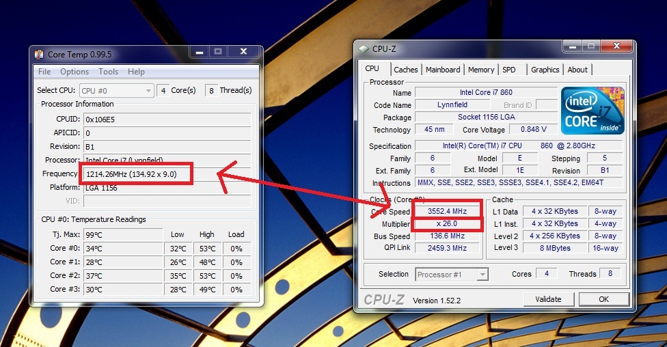Screen dimensions: 667x347
Task: Click the Validate button in CPU-Z
Action: 548,299
